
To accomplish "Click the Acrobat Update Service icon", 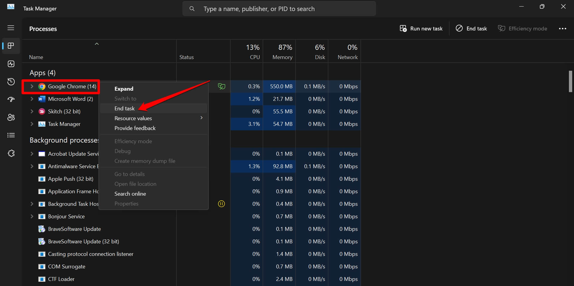I will click(42, 154).
